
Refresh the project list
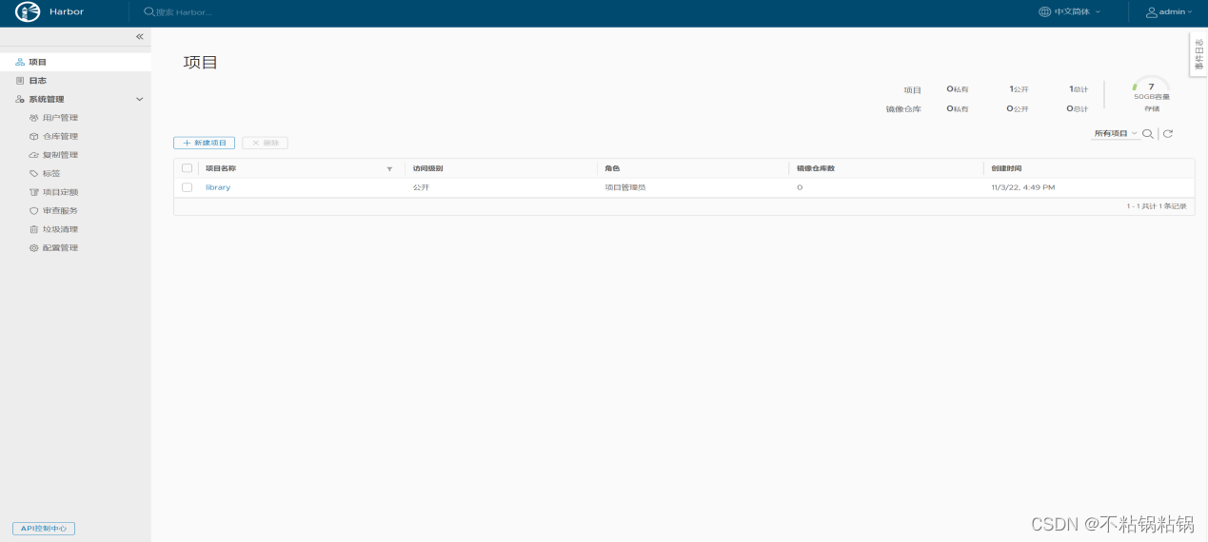pos(1168,134)
